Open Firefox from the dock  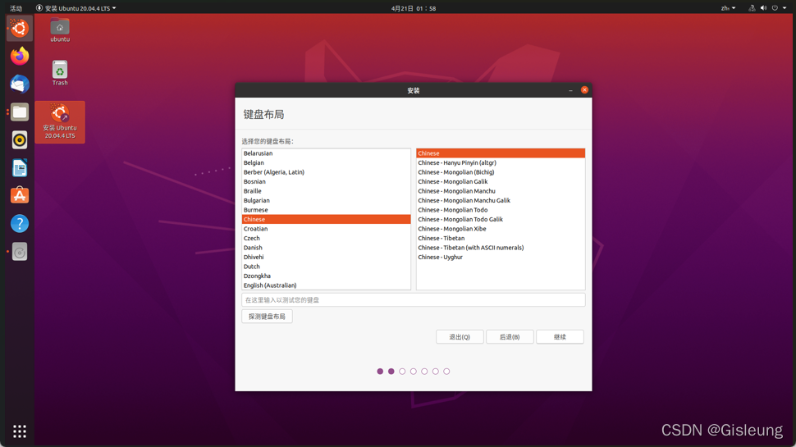(x=20, y=56)
